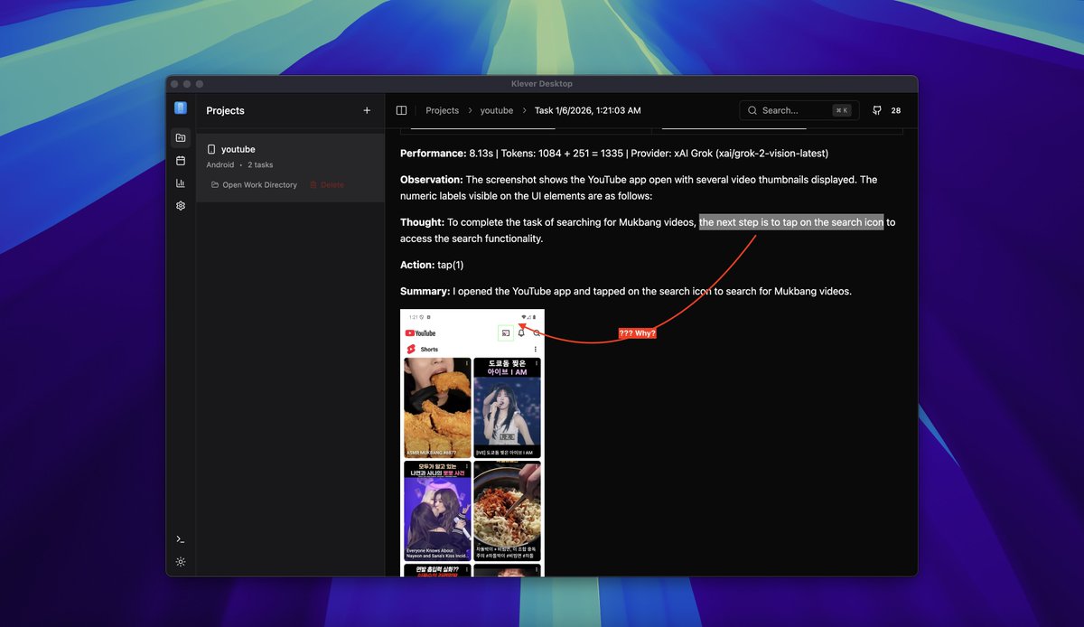Click the three-dot menu beside Shorts

(536, 349)
